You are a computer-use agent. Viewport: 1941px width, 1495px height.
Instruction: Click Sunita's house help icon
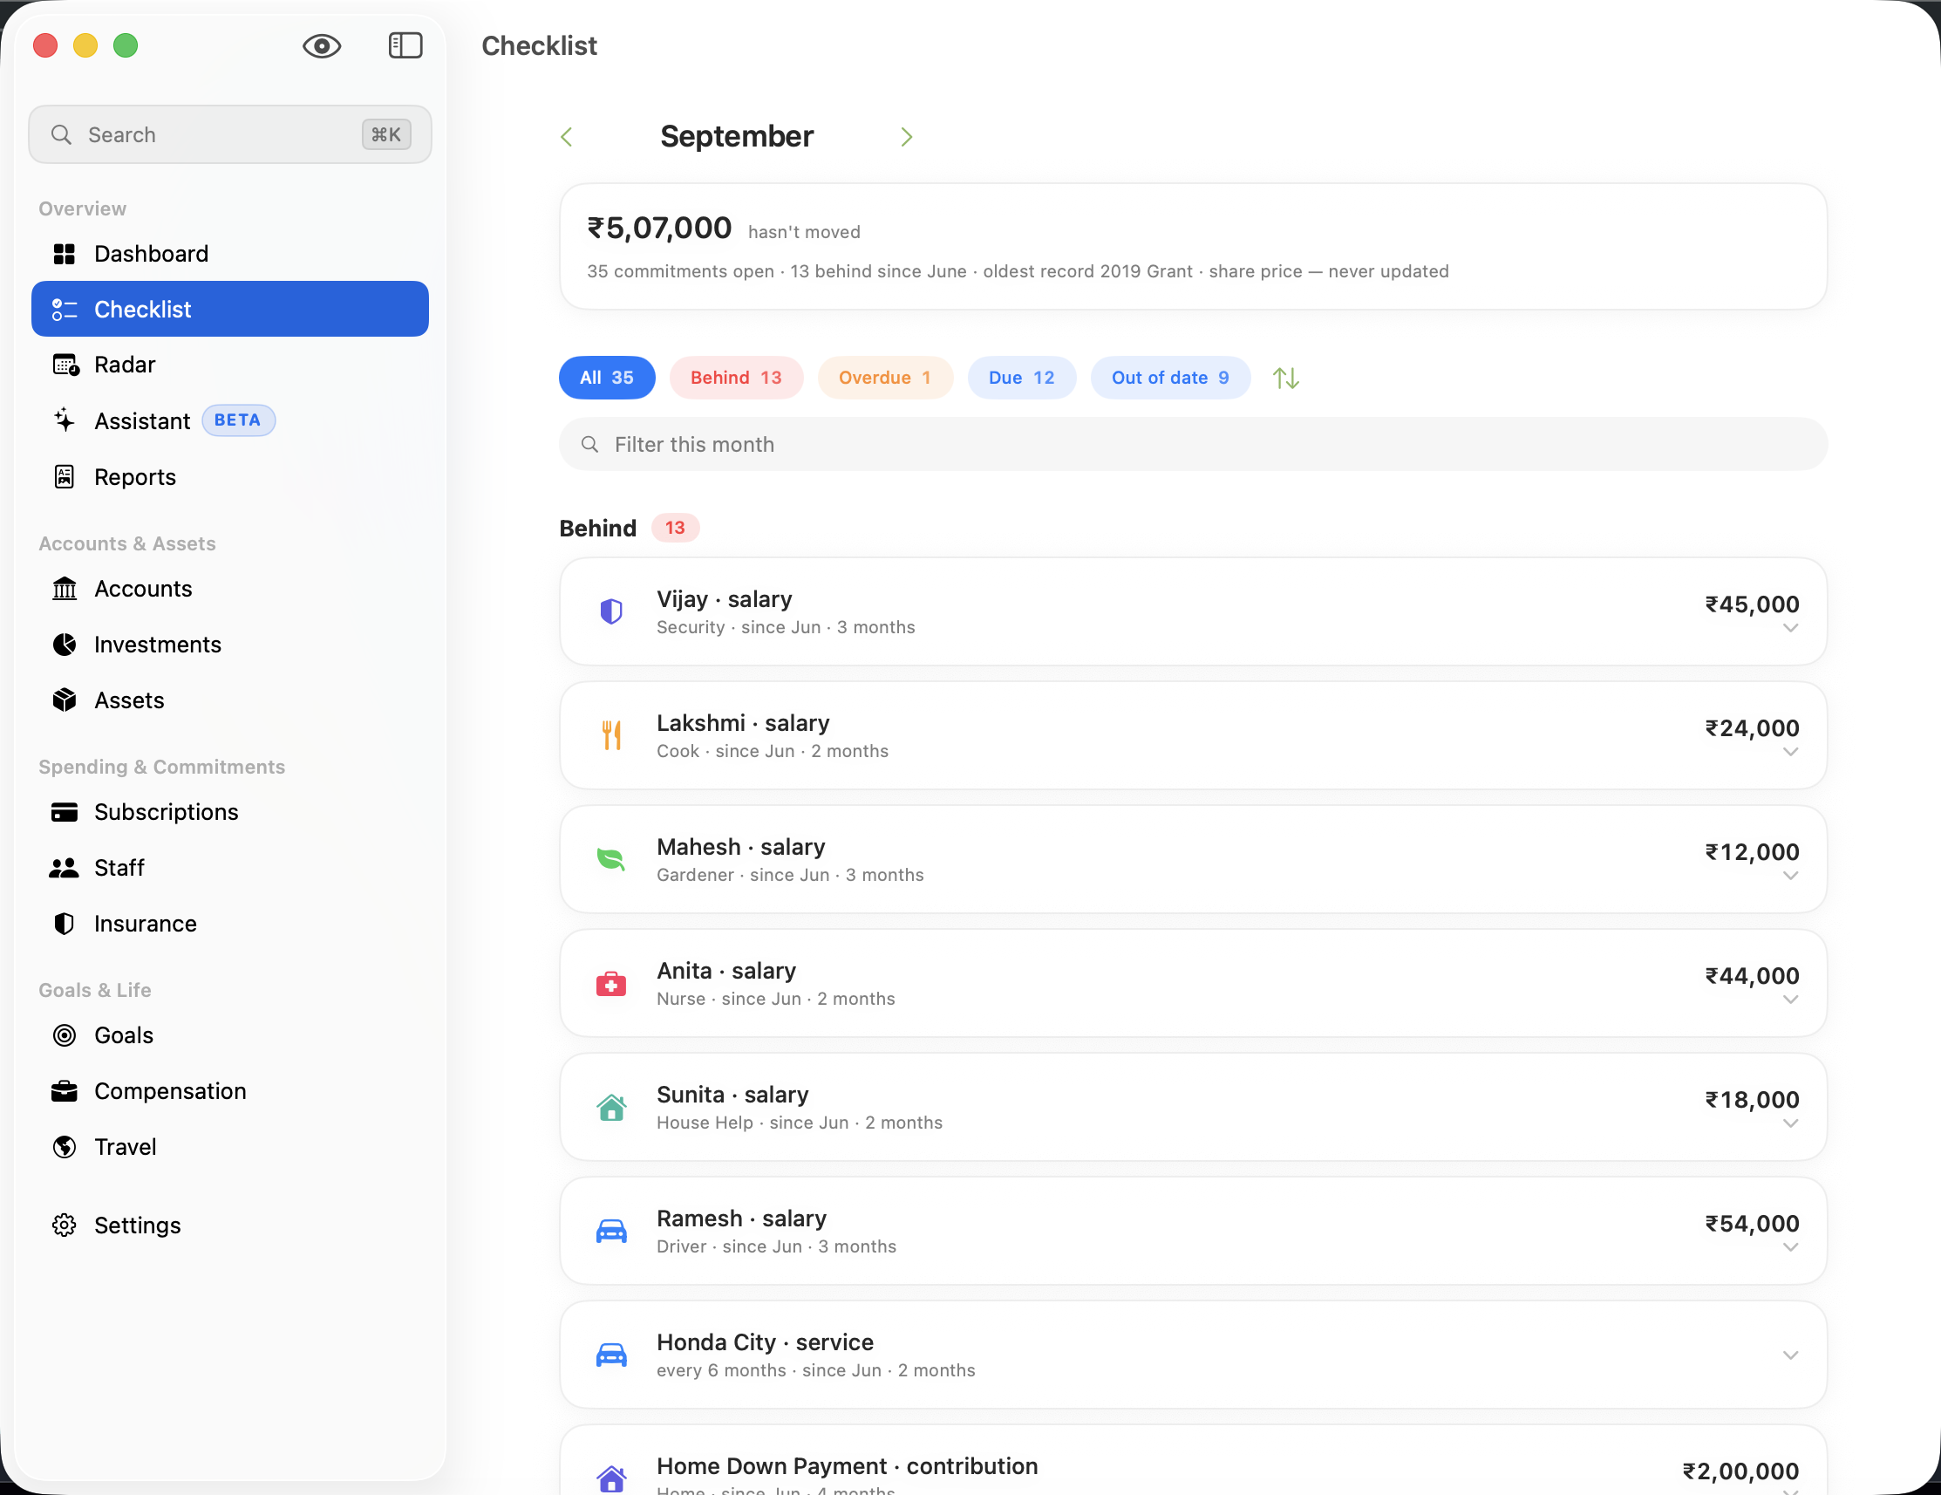click(x=611, y=1108)
